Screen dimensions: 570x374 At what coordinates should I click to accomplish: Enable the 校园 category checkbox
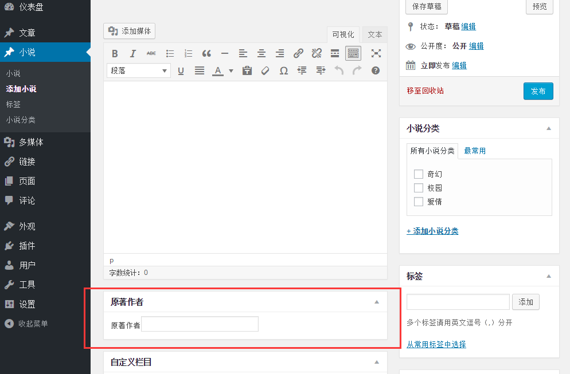point(418,187)
